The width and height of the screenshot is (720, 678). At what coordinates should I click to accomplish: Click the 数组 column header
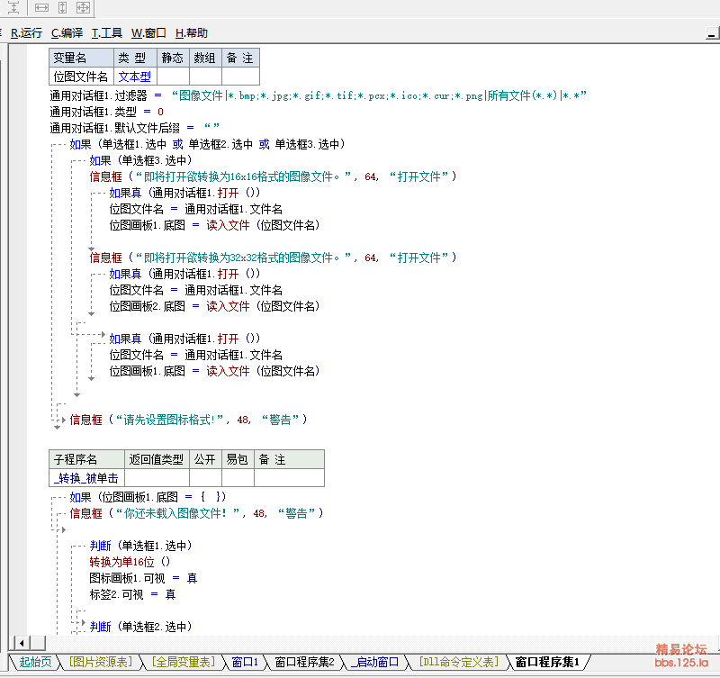click(x=205, y=58)
